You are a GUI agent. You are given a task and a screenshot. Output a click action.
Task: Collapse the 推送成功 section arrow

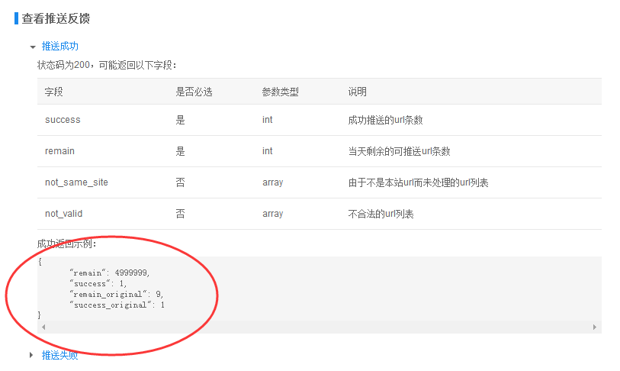(33, 47)
